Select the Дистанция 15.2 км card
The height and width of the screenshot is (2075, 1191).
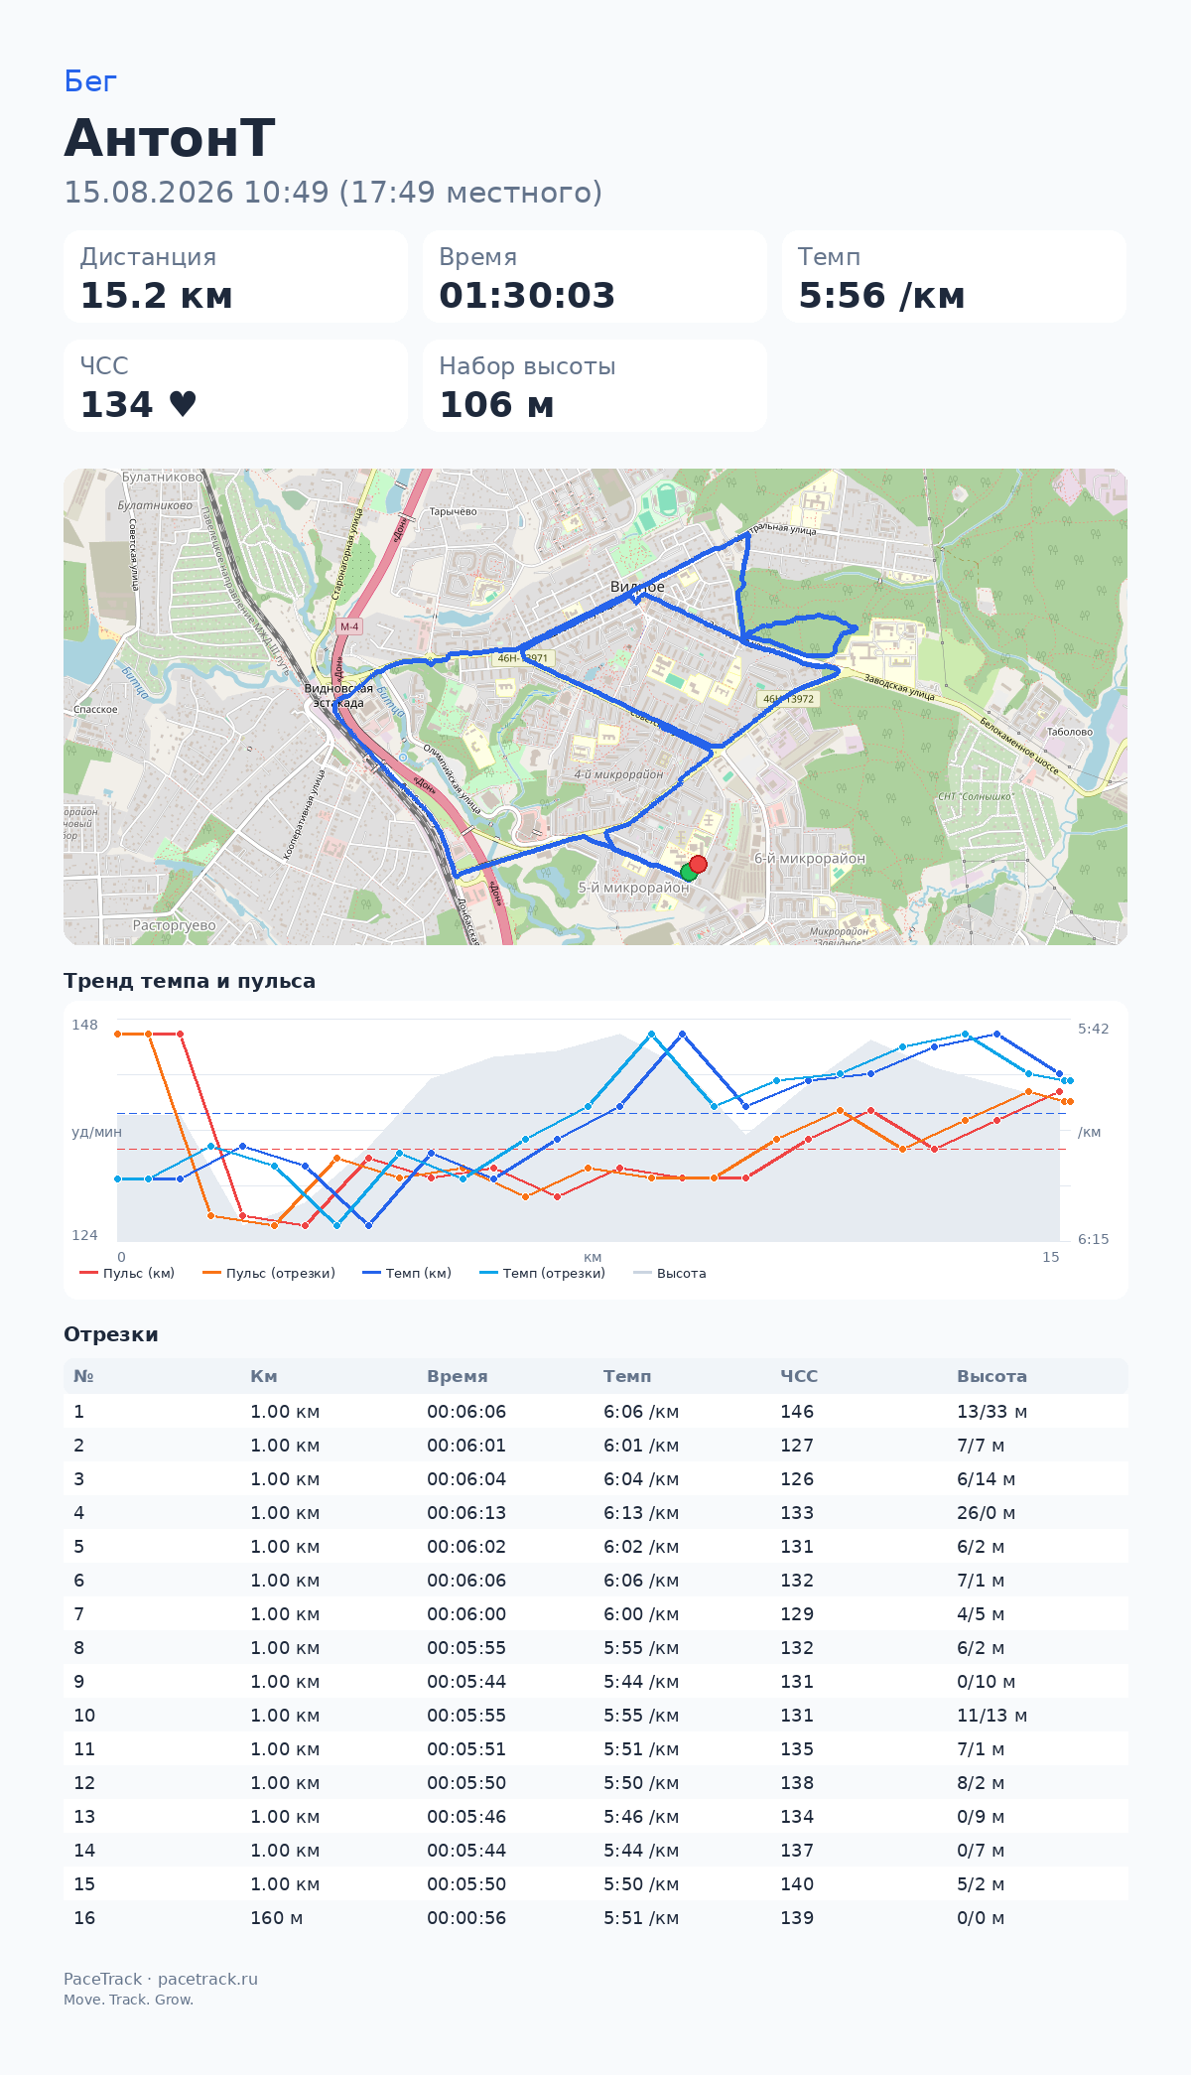[x=235, y=277]
